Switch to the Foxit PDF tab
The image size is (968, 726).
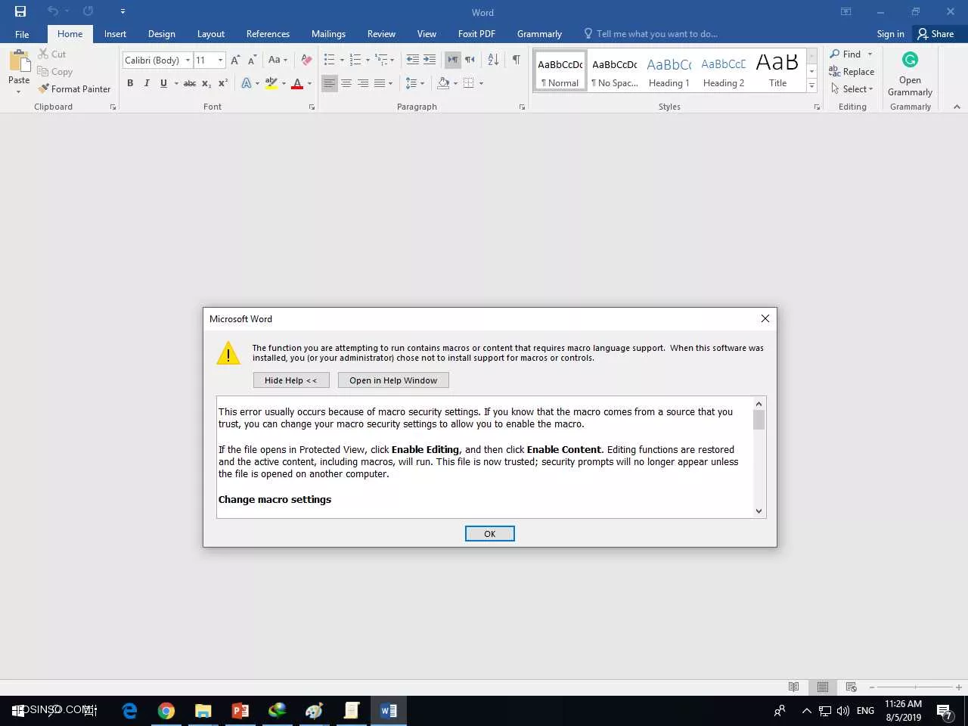point(476,34)
